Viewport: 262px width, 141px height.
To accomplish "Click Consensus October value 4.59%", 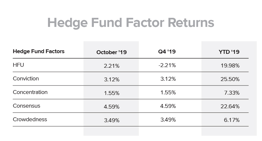I will click(111, 107).
